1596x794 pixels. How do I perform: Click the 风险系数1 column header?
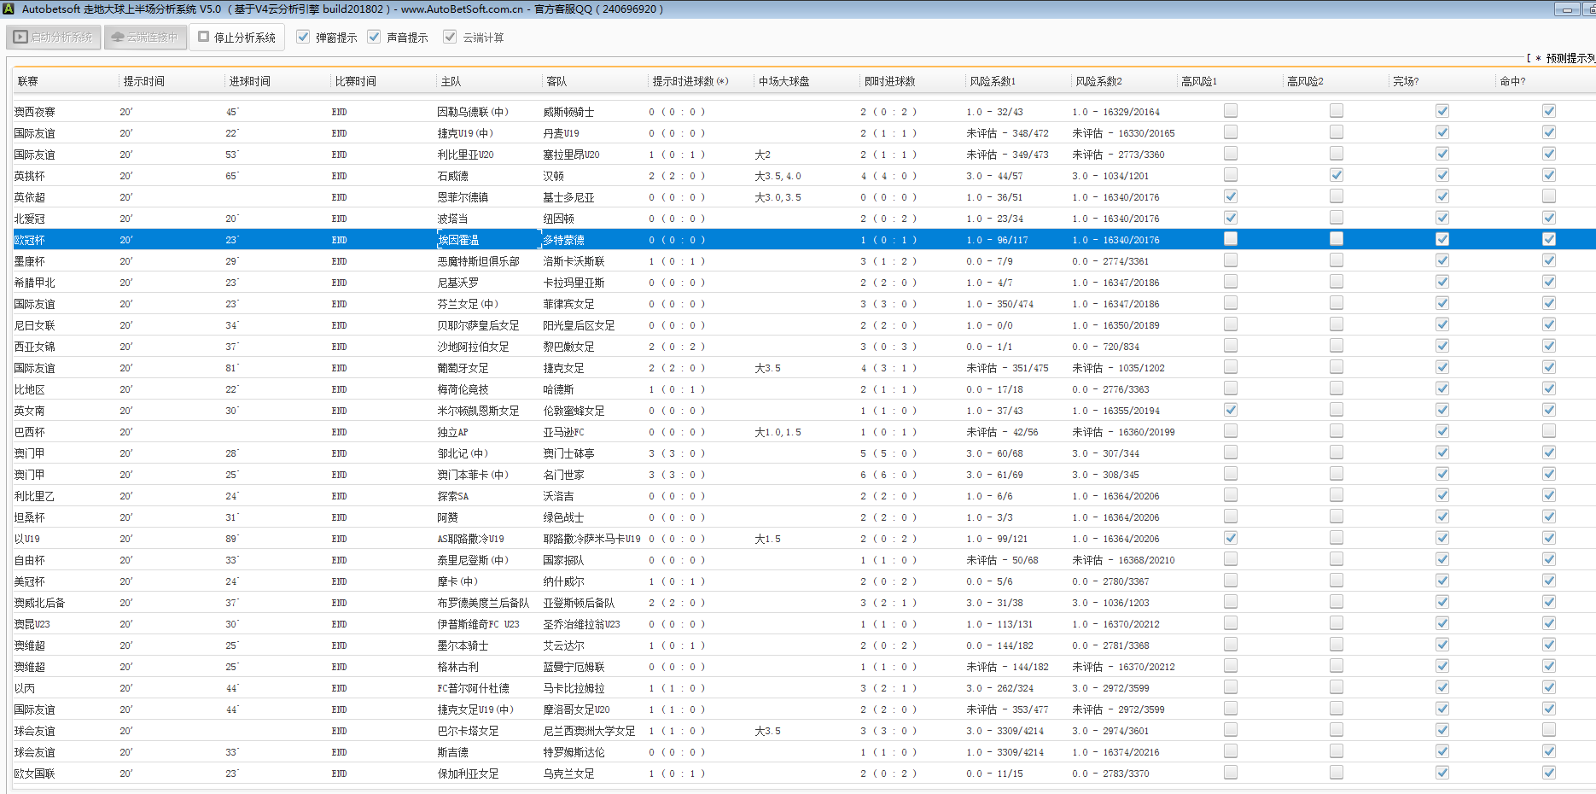993,81
